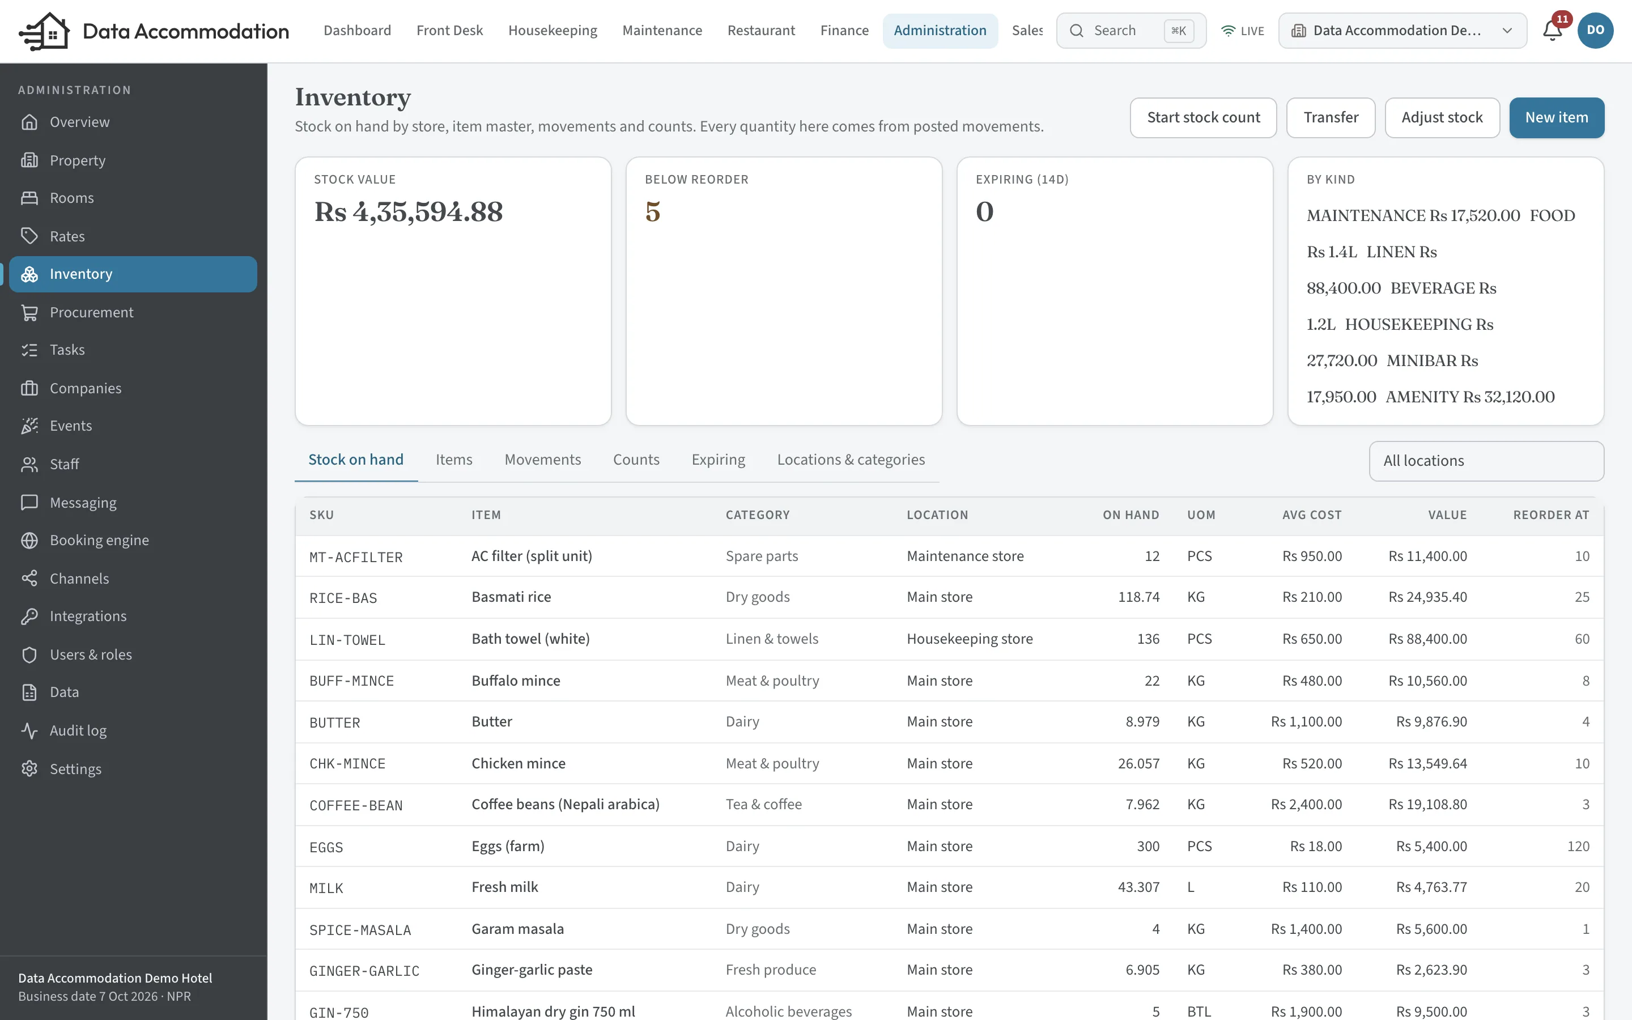The width and height of the screenshot is (1632, 1020).
Task: Click the Adjust stock button
Action: coord(1442,117)
